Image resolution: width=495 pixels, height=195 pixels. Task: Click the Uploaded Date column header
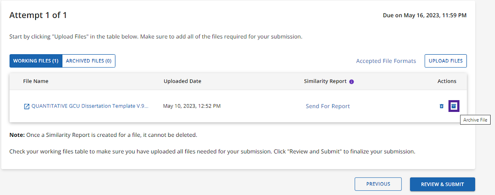click(183, 81)
